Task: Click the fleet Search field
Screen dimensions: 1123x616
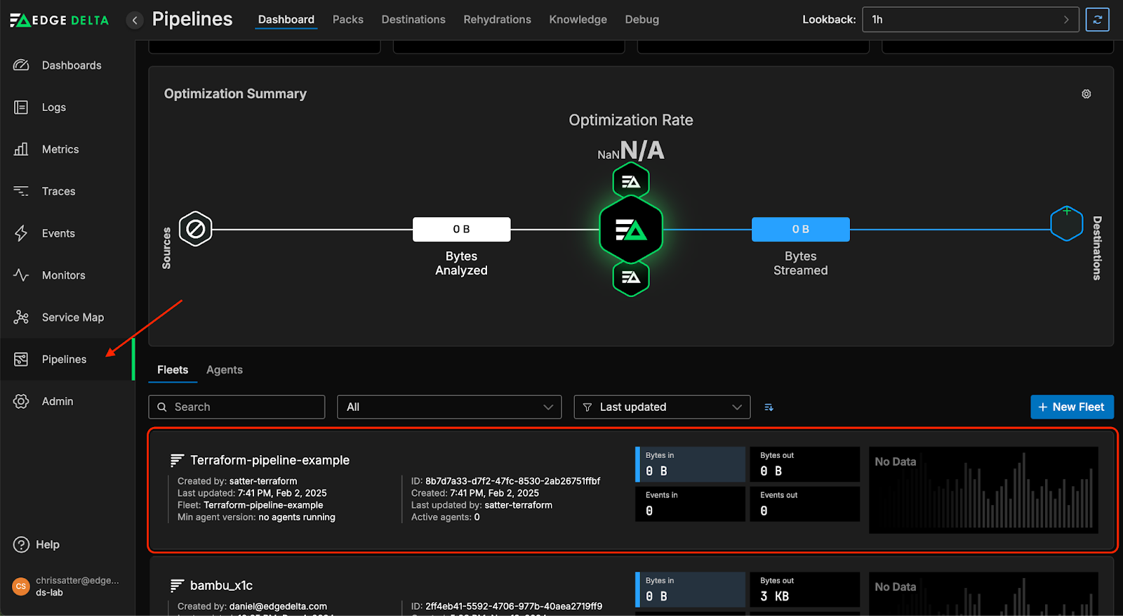Action: pyautogui.click(x=237, y=407)
